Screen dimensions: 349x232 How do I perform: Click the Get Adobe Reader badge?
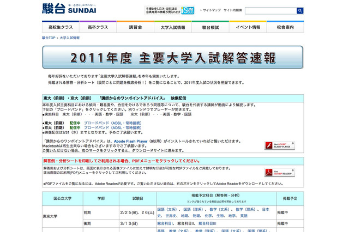280,173
